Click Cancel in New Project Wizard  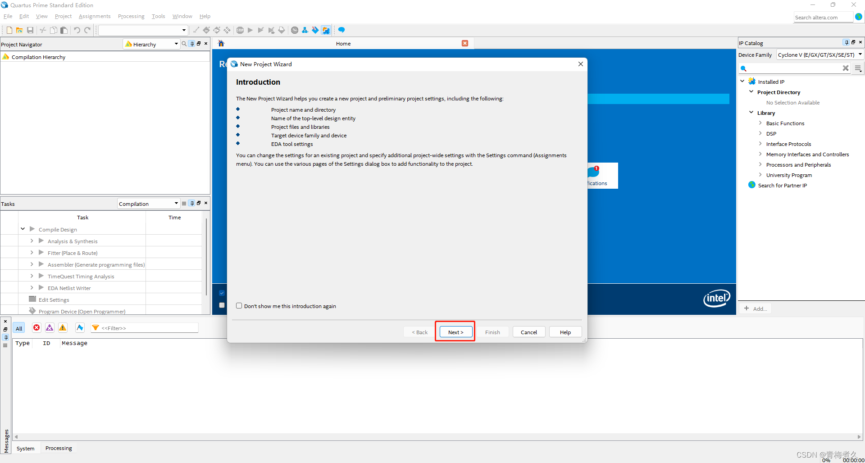(529, 332)
